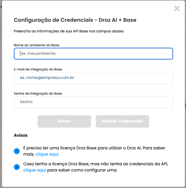The image size is (186, 188).
Task: Click the 'Nome do ambiente do Base' label
Action: pyautogui.click(x=37, y=45)
